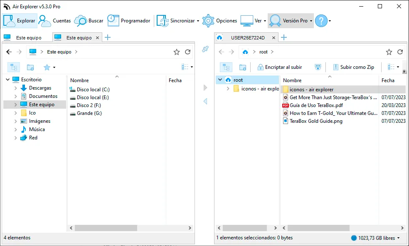Open Opciones settings
The image size is (409, 246).
coord(219,21)
